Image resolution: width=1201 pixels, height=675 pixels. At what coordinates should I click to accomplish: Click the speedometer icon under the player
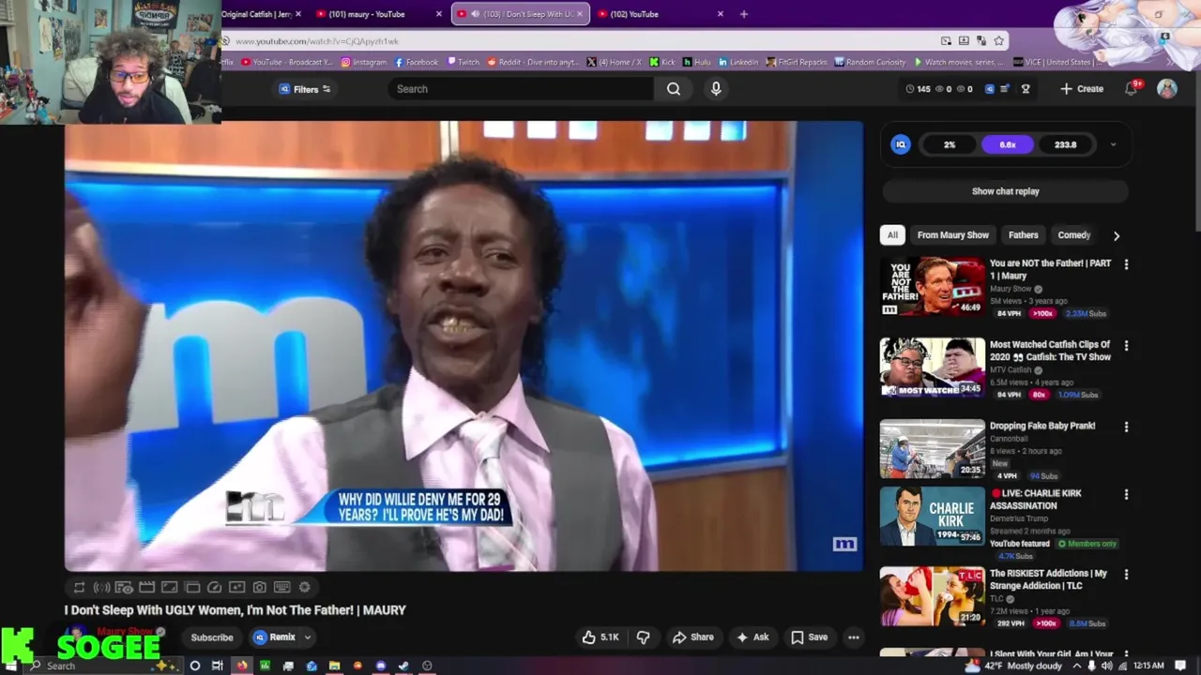tap(214, 588)
